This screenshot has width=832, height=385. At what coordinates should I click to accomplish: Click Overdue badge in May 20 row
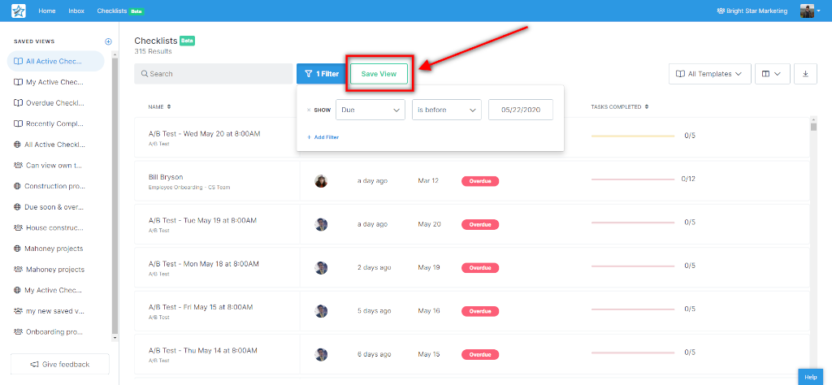tap(480, 224)
